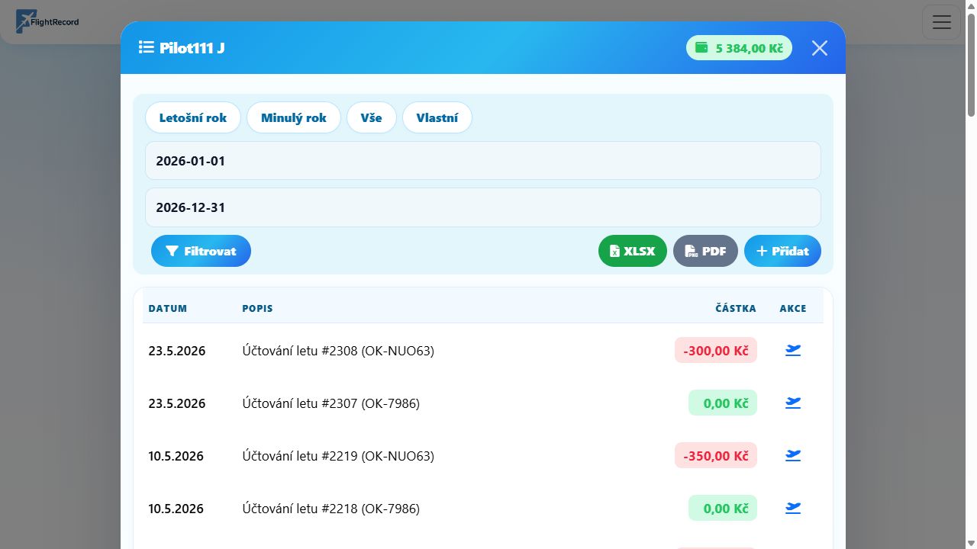Select the Vše filter
The image size is (977, 549).
(x=371, y=117)
